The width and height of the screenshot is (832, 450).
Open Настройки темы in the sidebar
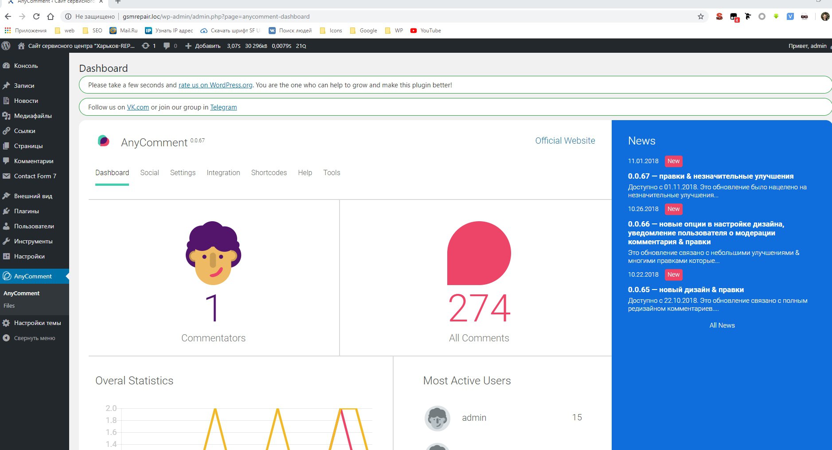pyautogui.click(x=35, y=323)
